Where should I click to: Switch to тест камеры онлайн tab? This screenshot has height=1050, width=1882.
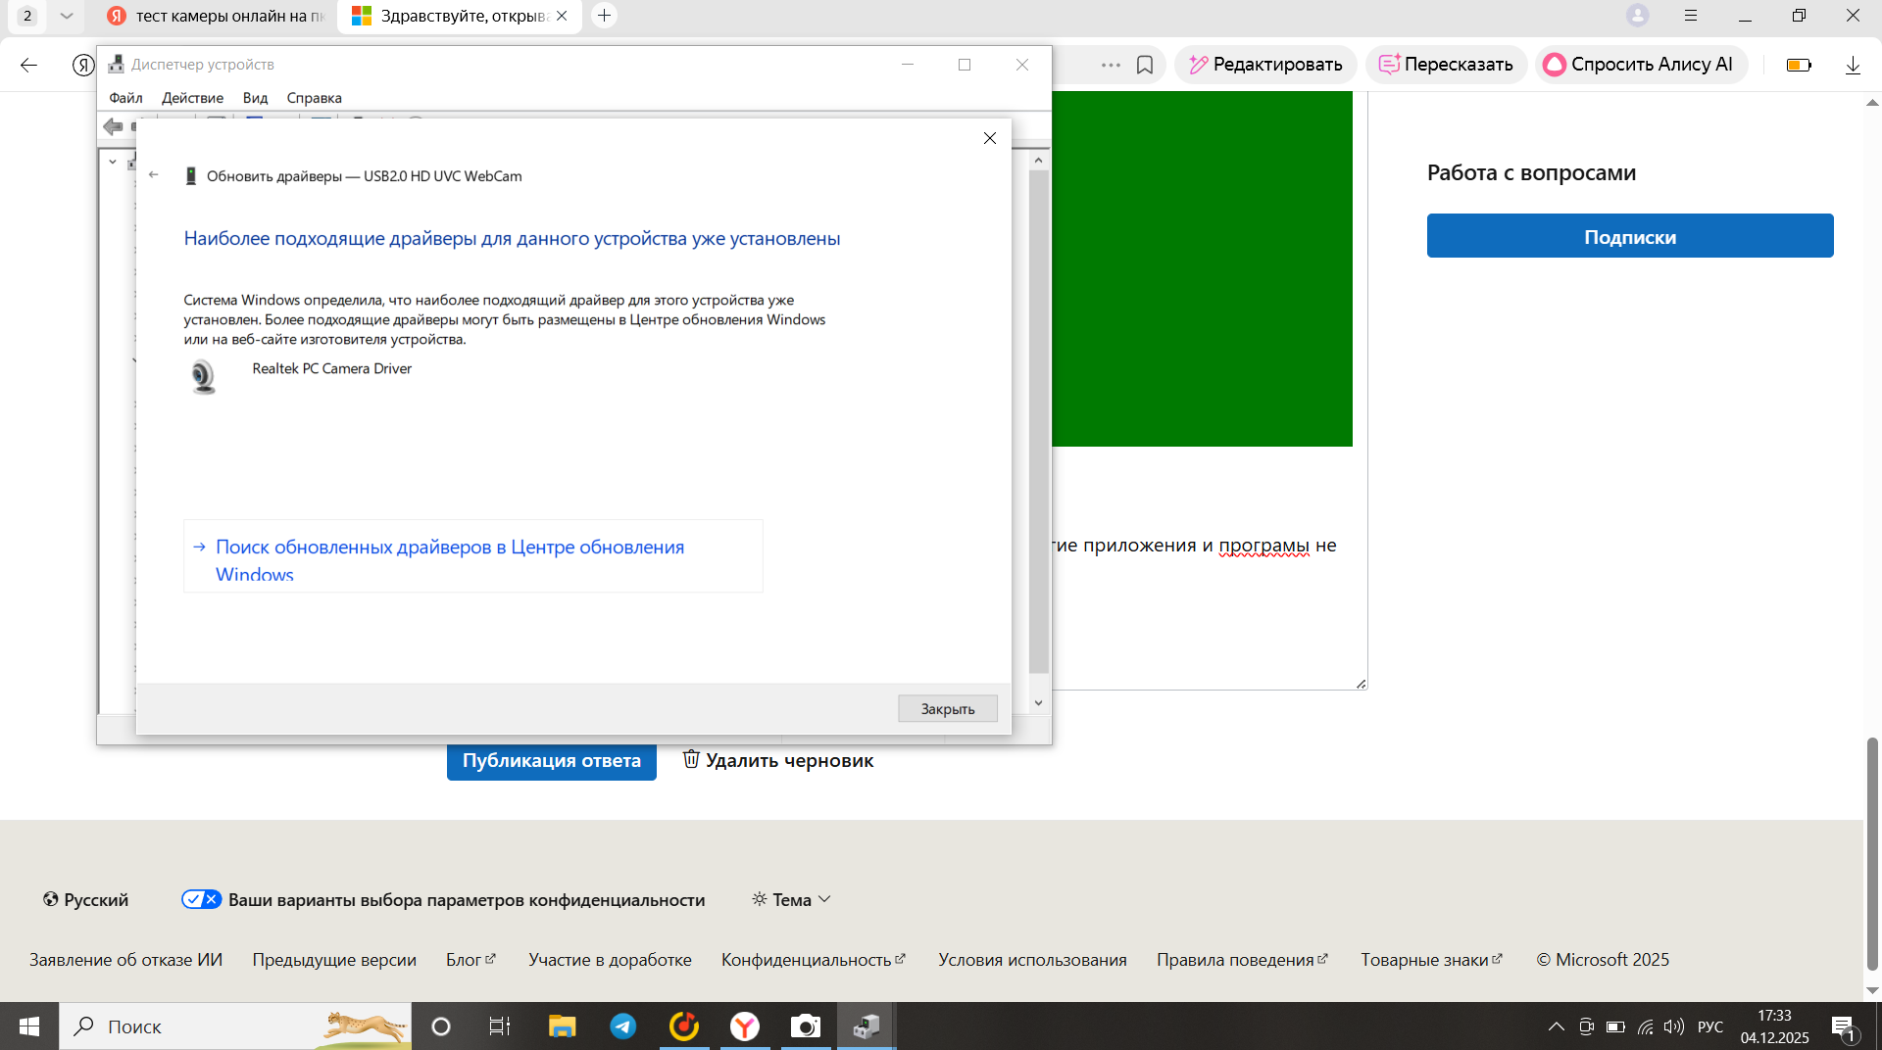(216, 16)
